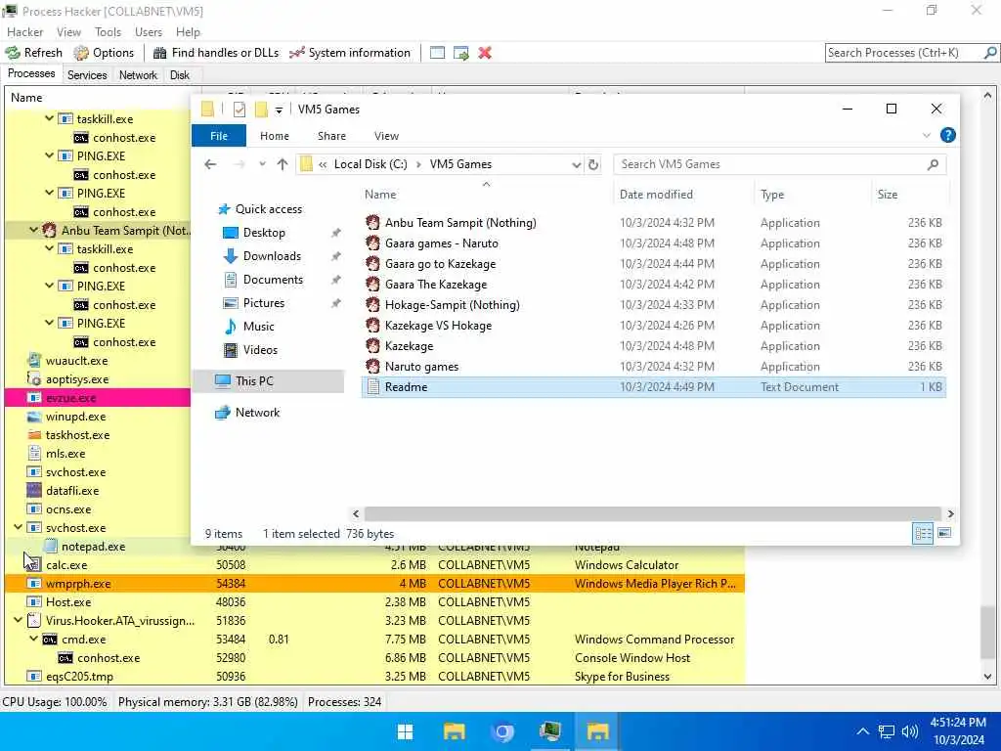Collapse the Anbu Team Sampit process tree node
Image resolution: width=1001 pixels, height=751 pixels.
[33, 230]
